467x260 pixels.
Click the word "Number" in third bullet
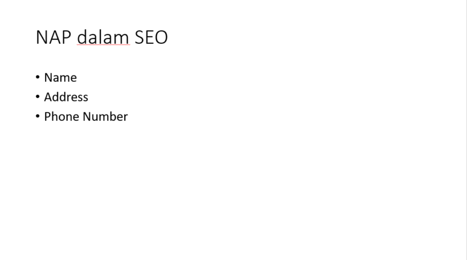tap(105, 116)
